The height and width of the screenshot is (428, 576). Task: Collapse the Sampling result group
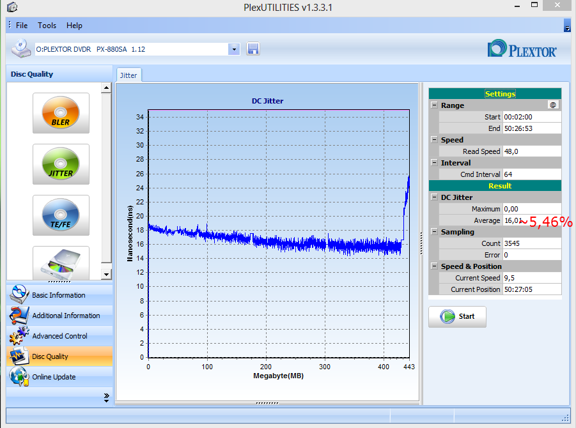434,232
